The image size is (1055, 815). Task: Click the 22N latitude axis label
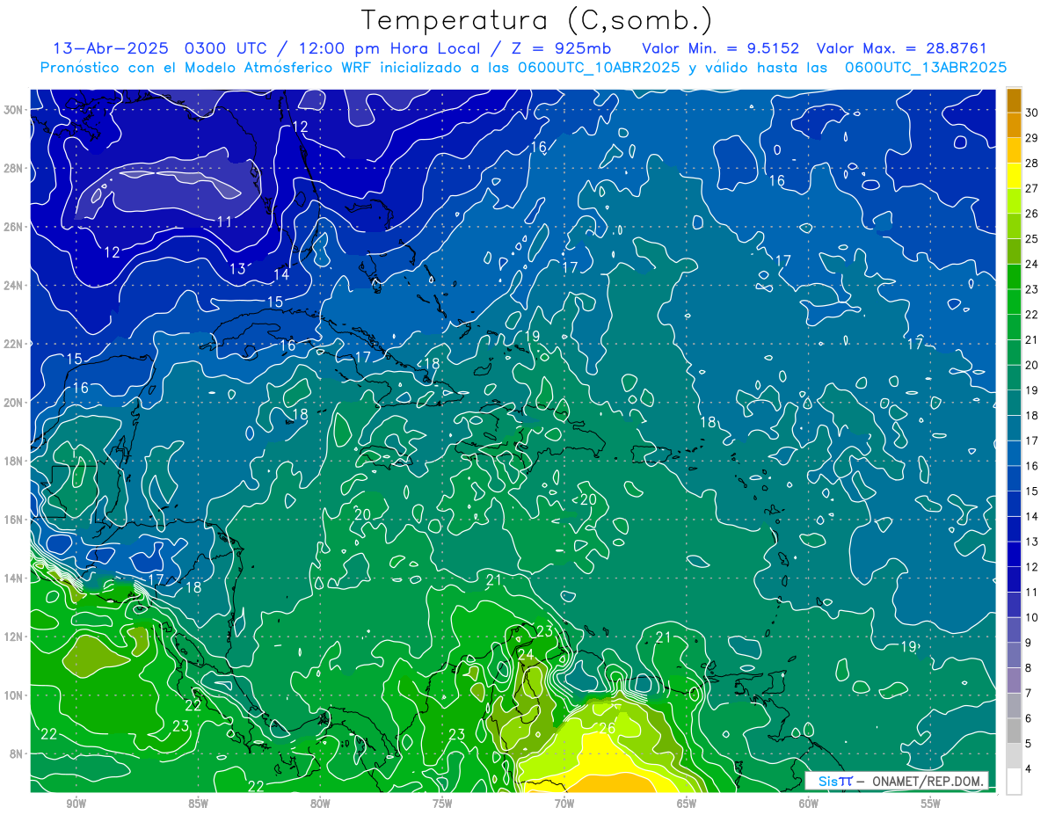coord(14,344)
